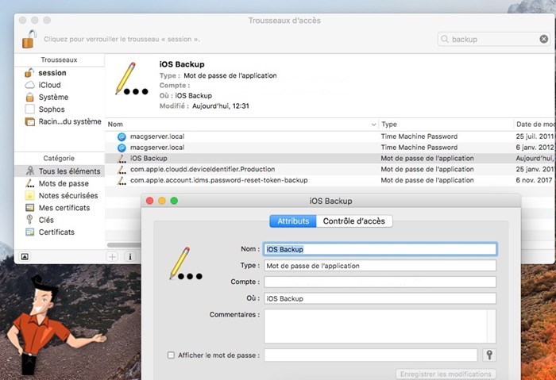Click the backup search field
This screenshot has width=556, height=380.
click(x=493, y=39)
